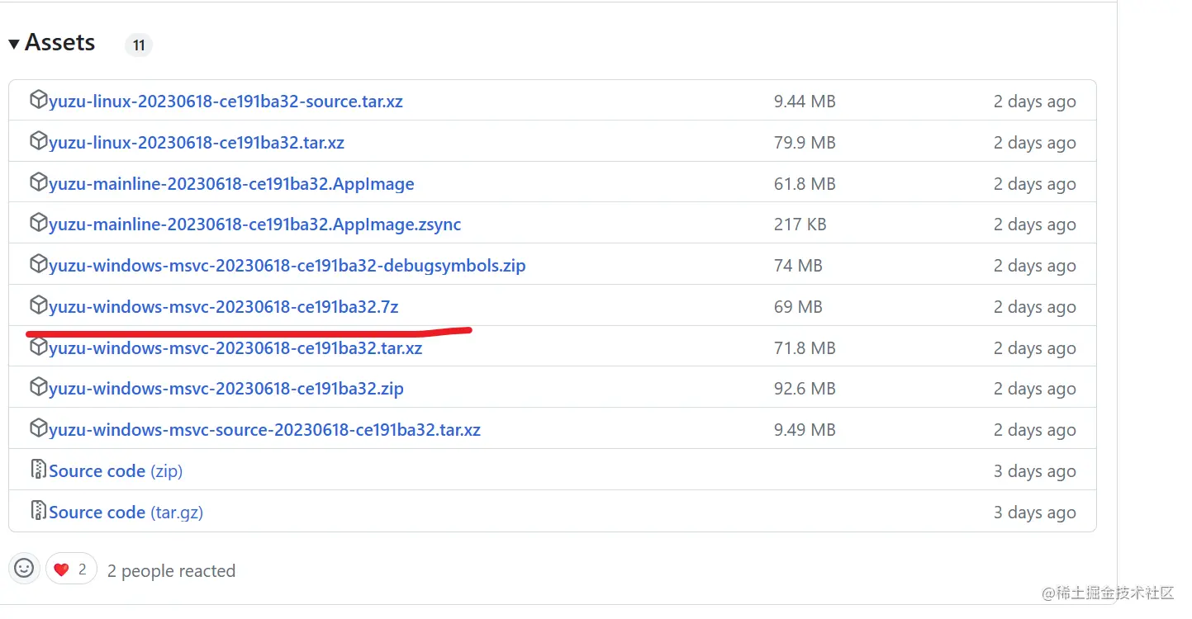Click package icon beside debugsymbols.zip
1192x619 pixels.
coord(38,264)
